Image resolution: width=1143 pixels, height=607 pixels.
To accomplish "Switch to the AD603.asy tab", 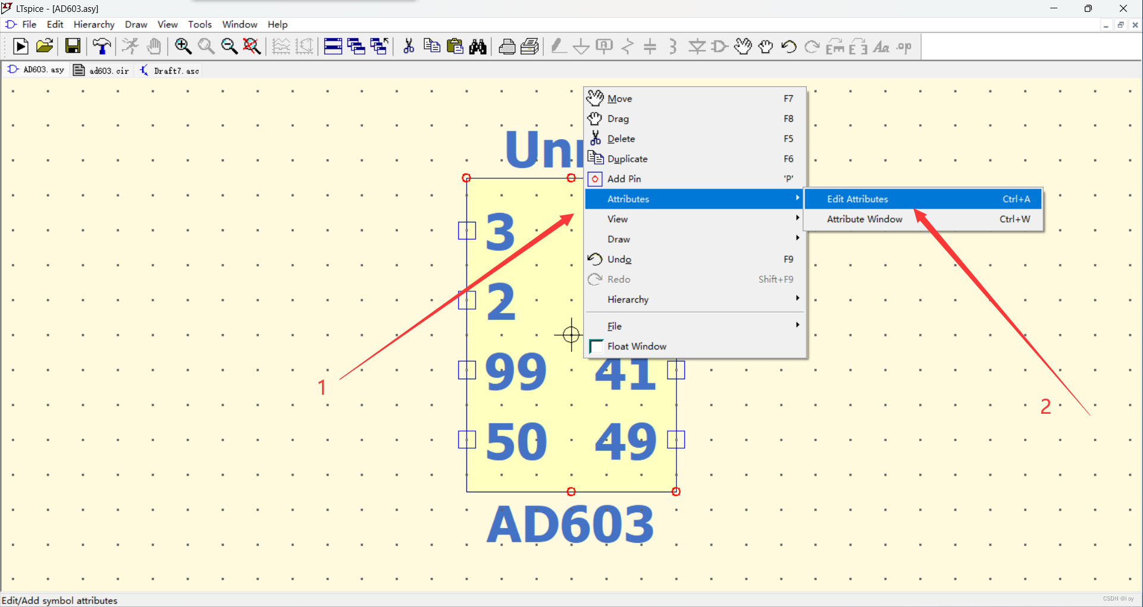I will coord(36,70).
